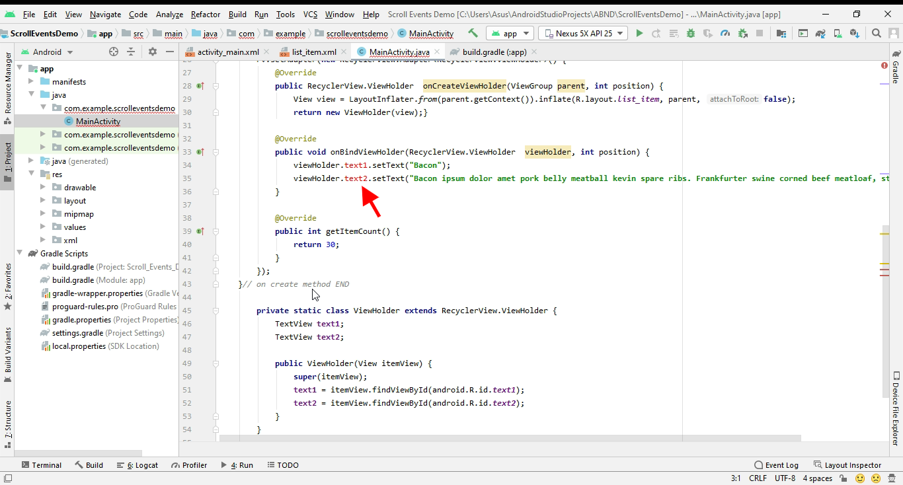Close the build.gradle (:app) tab

534,52
